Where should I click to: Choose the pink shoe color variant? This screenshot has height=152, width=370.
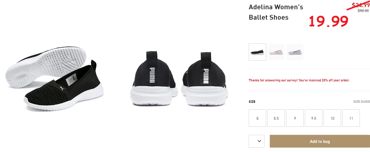pos(276,52)
